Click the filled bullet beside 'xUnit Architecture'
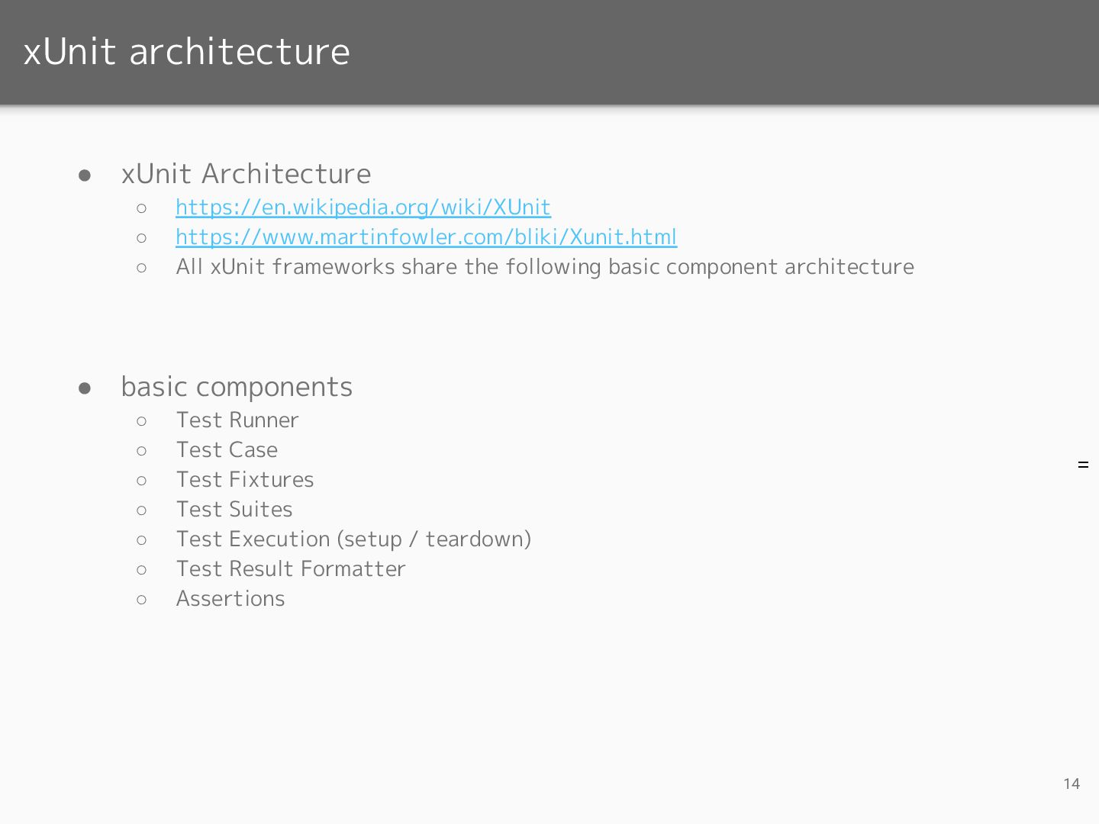 pos(85,175)
